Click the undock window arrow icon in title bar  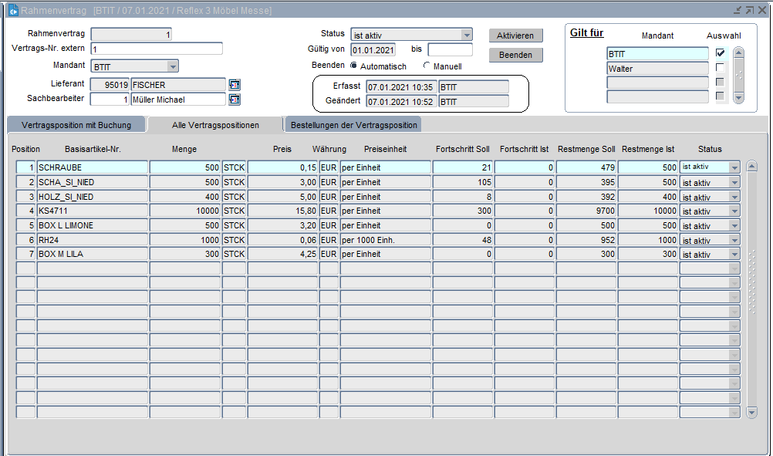[x=749, y=10]
